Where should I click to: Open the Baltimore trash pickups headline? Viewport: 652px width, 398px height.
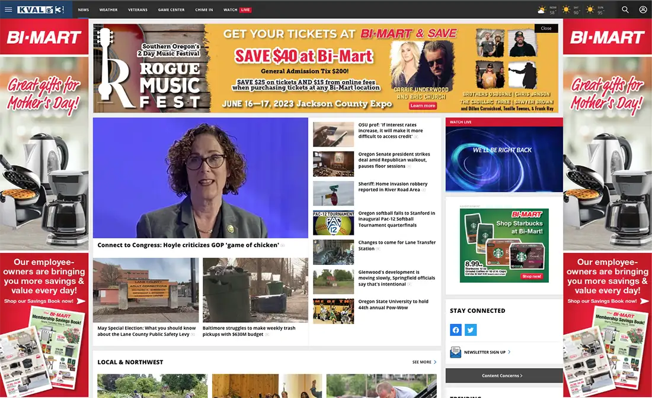click(x=249, y=331)
